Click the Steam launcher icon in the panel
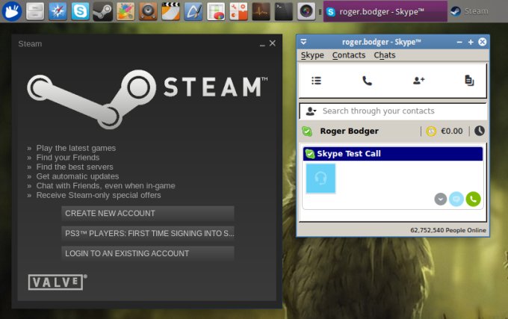 pyautogui.click(x=102, y=11)
